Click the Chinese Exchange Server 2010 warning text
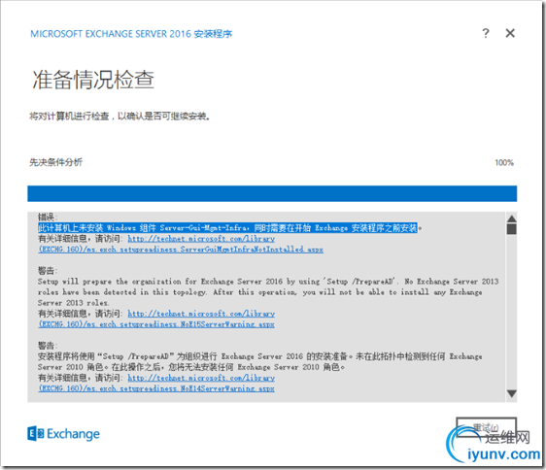Viewport: 546px width, 470px height. pos(260,361)
